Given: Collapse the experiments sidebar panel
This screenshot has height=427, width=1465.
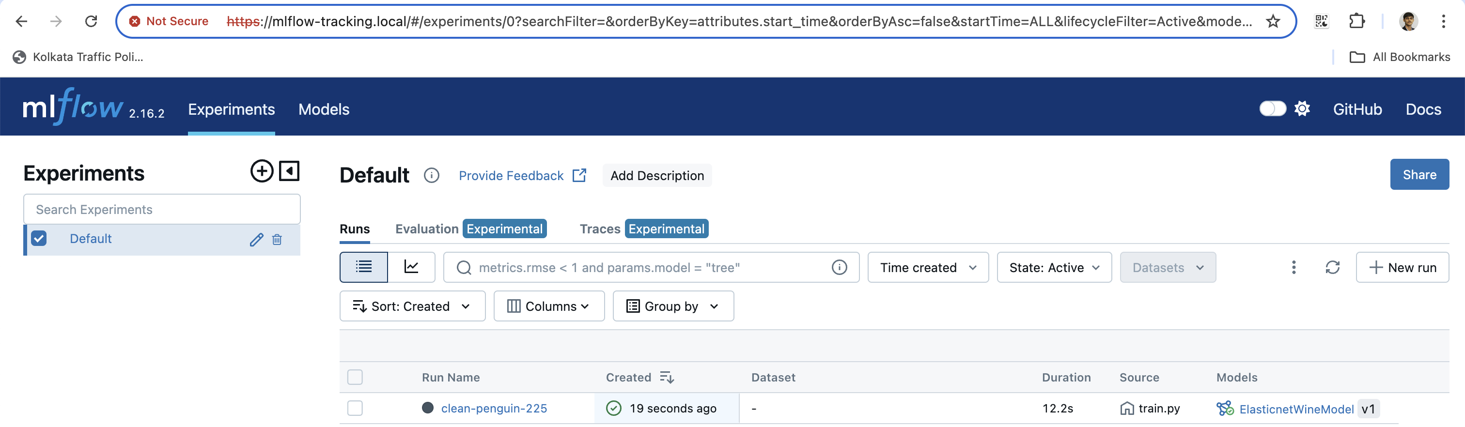Looking at the screenshot, I should 289,171.
